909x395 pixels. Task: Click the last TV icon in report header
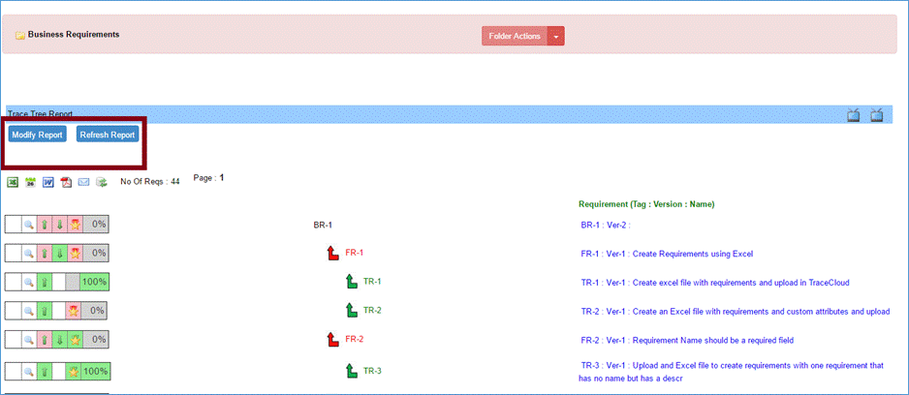pos(876,115)
